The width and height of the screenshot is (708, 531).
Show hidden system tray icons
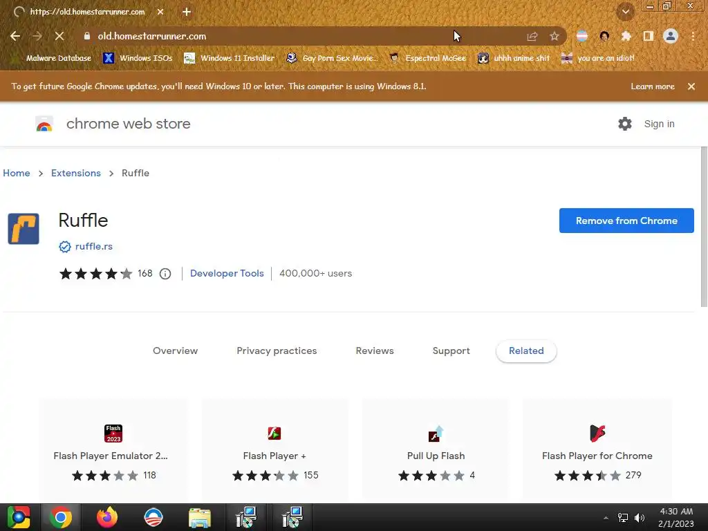[x=606, y=518]
